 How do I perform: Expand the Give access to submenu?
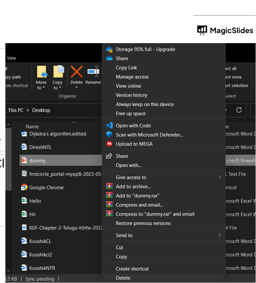coord(219,178)
